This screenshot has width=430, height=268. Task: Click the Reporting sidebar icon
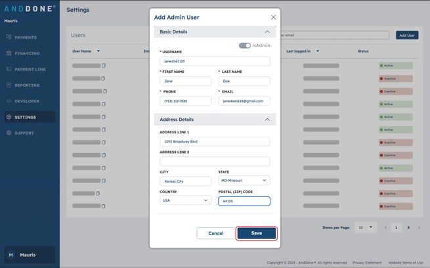click(9, 85)
